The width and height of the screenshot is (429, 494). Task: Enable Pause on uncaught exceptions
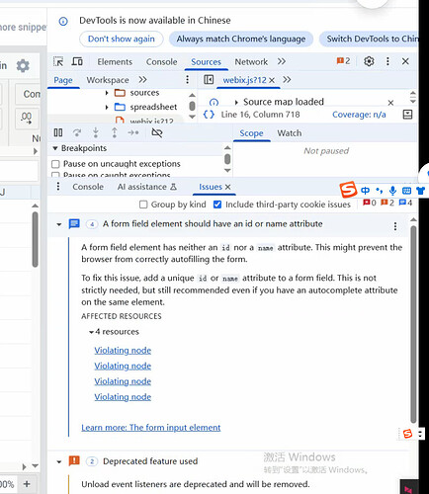point(55,164)
